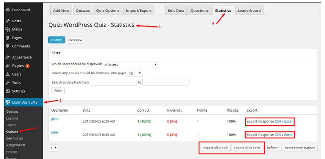
Task: Export John's response as Excel
Action: [x=288, y=122]
